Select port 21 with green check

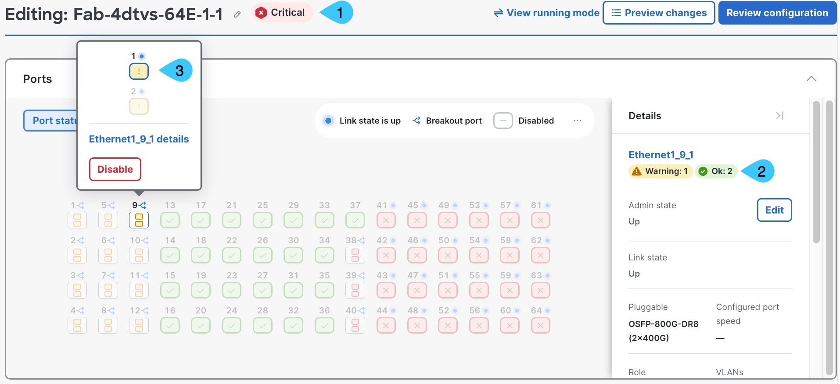coord(231,220)
